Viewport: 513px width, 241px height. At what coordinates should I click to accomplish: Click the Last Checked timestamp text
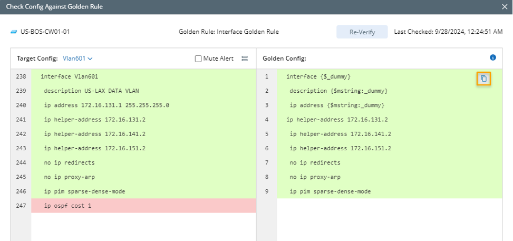(x=448, y=32)
